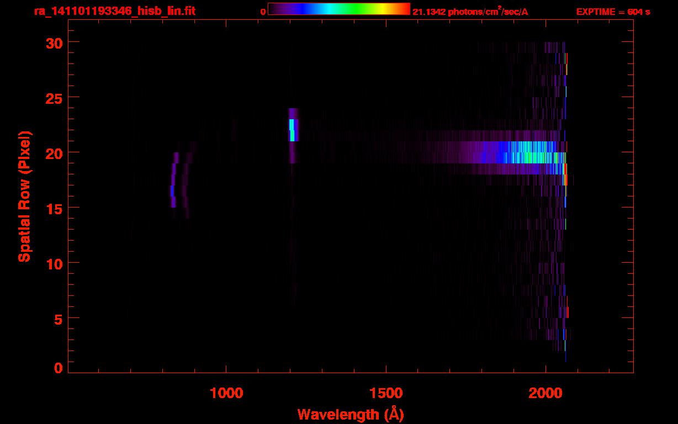Click the EXPTIME = 604 s text
This screenshot has height=424, width=678.
pos(613,12)
